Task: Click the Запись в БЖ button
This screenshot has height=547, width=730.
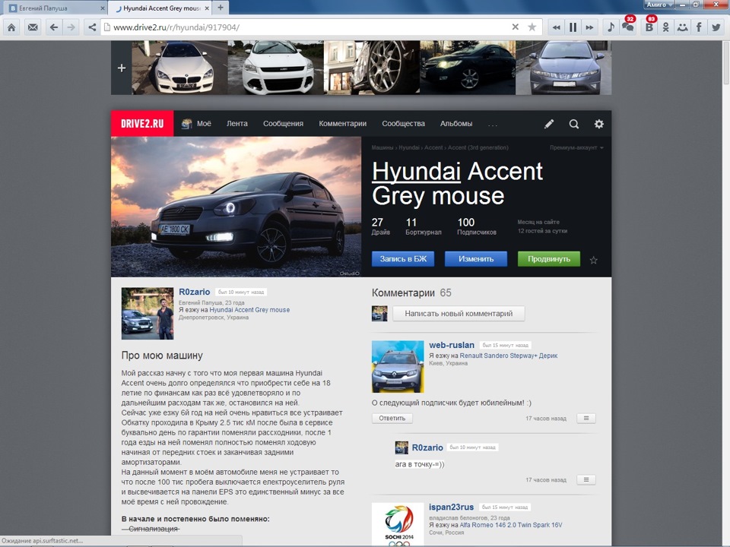Action: (403, 259)
